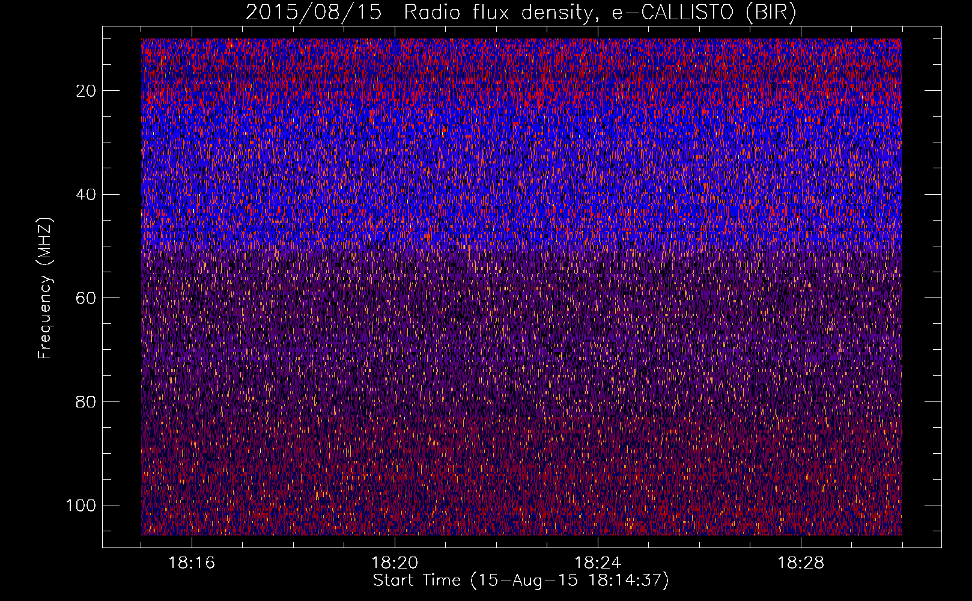Select the '60' frequency tick label
The image size is (972, 601).
tap(86, 298)
